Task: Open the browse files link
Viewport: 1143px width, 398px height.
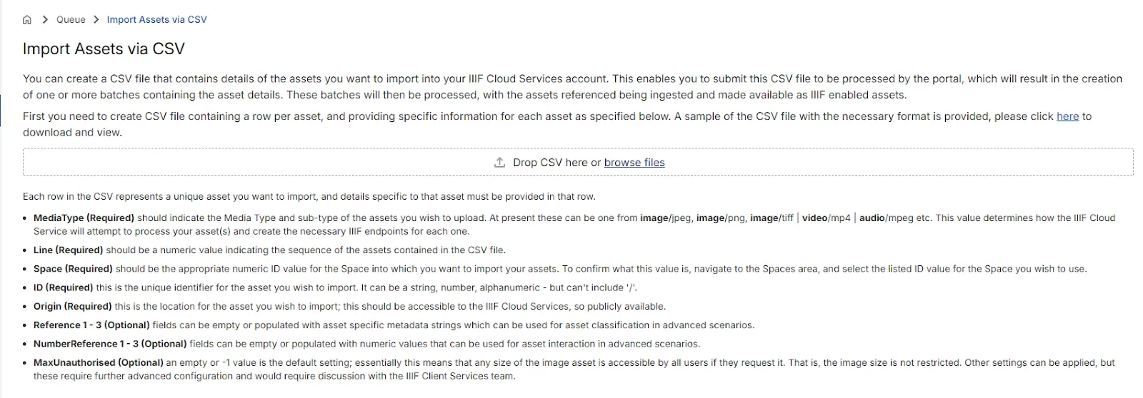Action: click(x=634, y=163)
